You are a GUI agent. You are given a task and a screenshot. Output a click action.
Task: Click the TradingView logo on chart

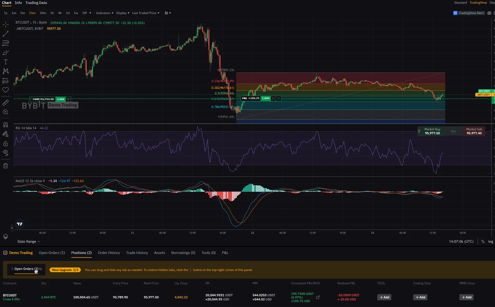[20, 224]
